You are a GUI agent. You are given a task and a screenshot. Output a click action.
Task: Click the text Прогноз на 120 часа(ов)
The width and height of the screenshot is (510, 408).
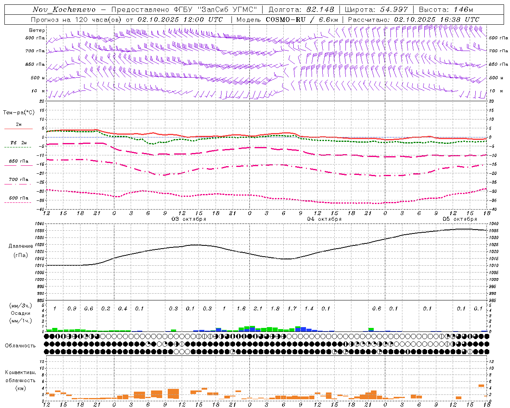(x=76, y=20)
